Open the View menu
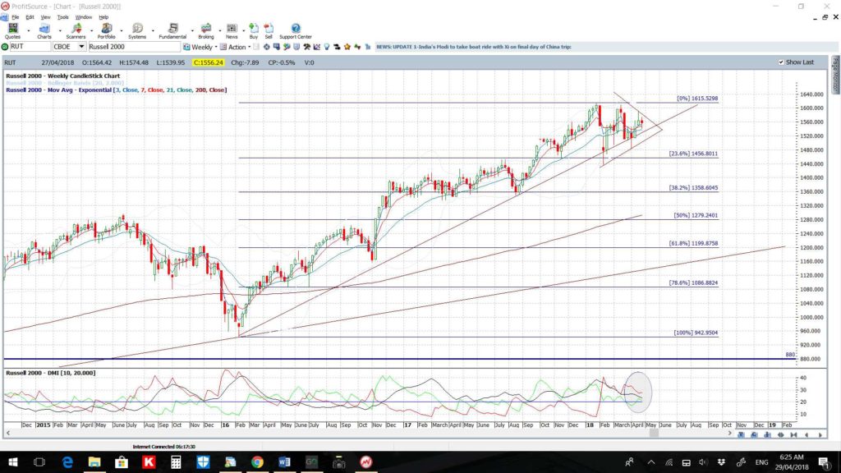 coord(46,17)
